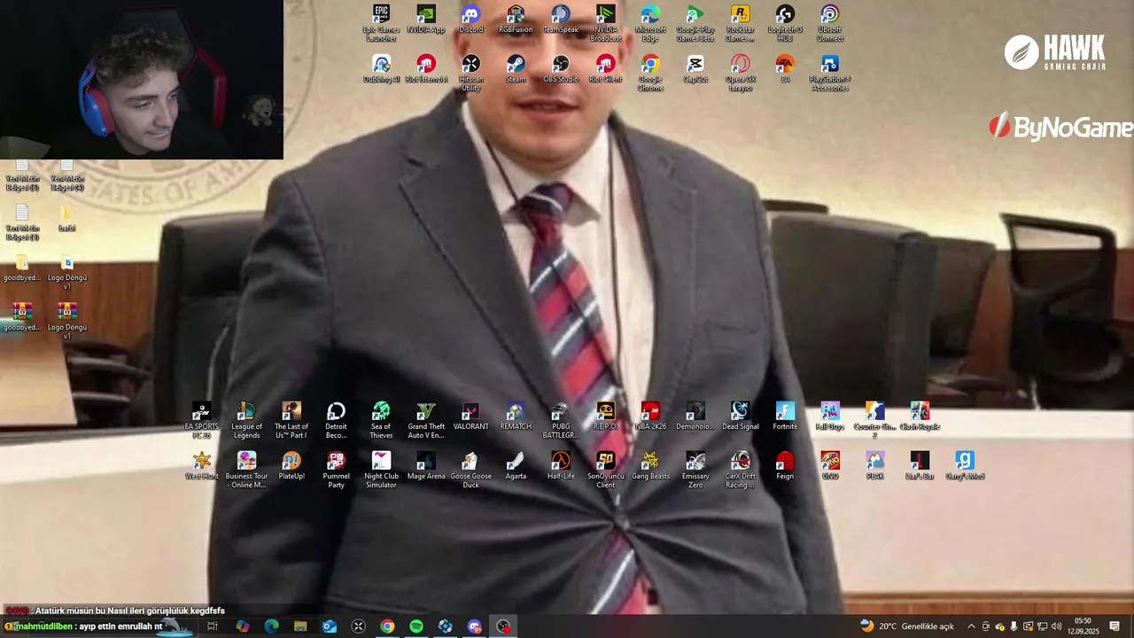Launch the REMATCH game icon

[516, 416]
